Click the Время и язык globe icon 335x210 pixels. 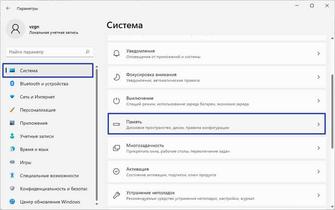point(12,149)
